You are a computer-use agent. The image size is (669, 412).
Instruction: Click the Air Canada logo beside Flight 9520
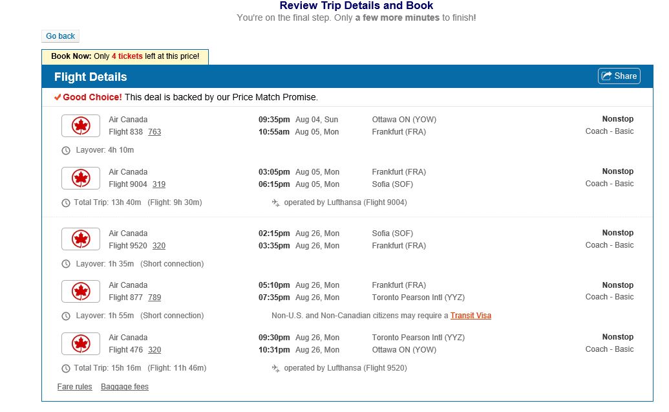click(80, 239)
